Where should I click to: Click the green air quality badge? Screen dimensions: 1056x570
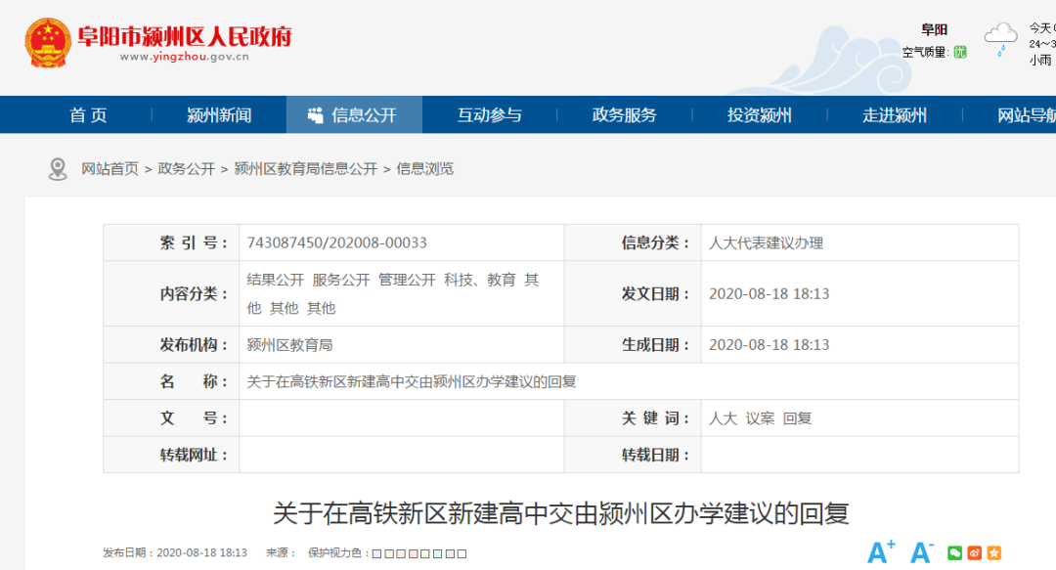960,53
